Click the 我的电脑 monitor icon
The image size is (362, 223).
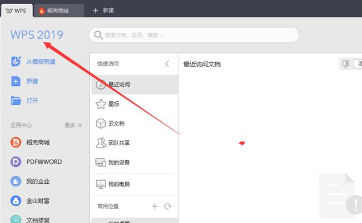click(x=101, y=184)
